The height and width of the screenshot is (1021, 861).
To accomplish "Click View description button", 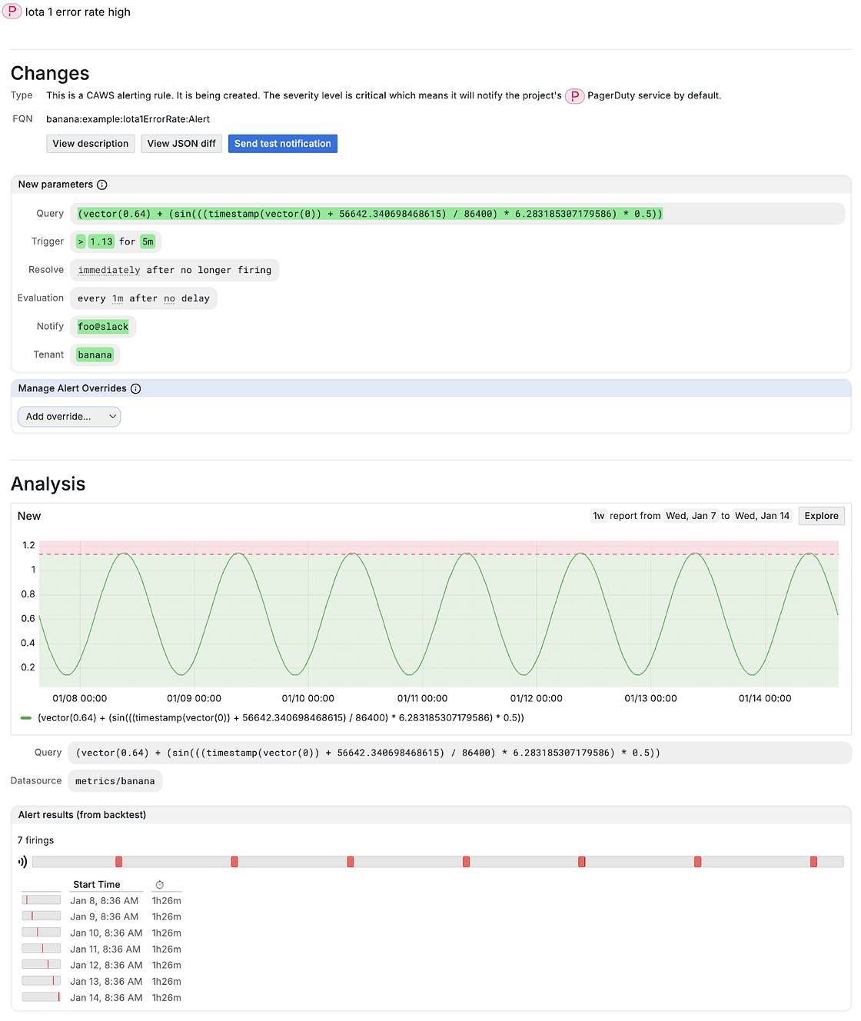I will click(91, 144).
